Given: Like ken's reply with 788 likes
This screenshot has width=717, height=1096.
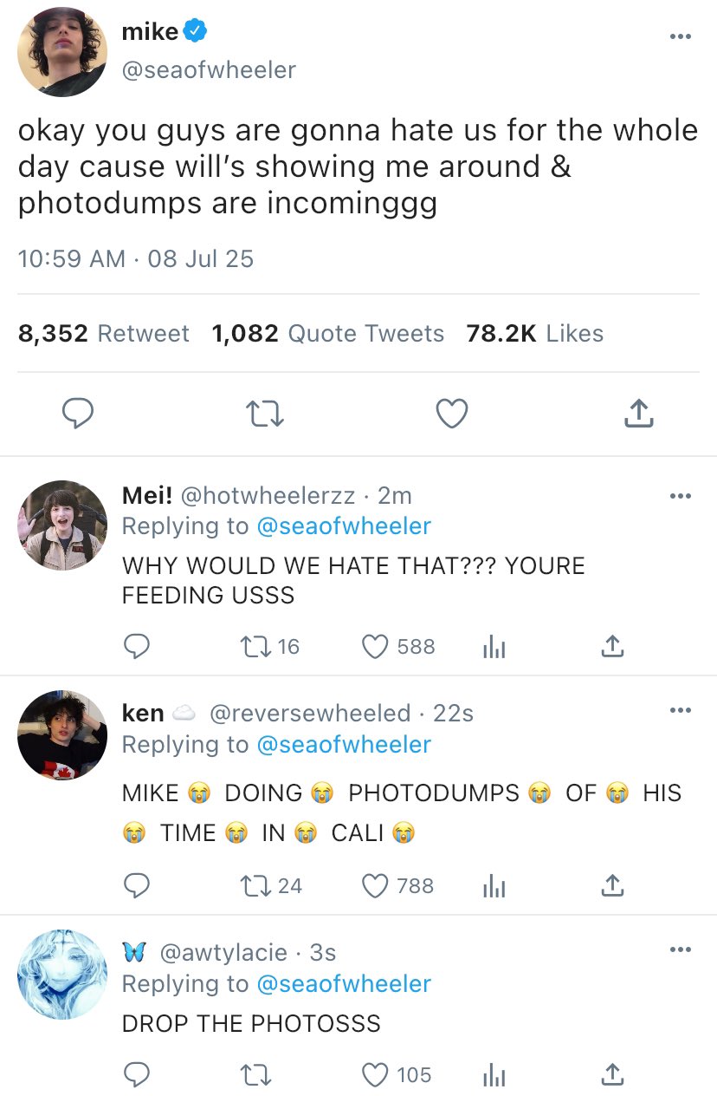Looking at the screenshot, I should coord(375,885).
